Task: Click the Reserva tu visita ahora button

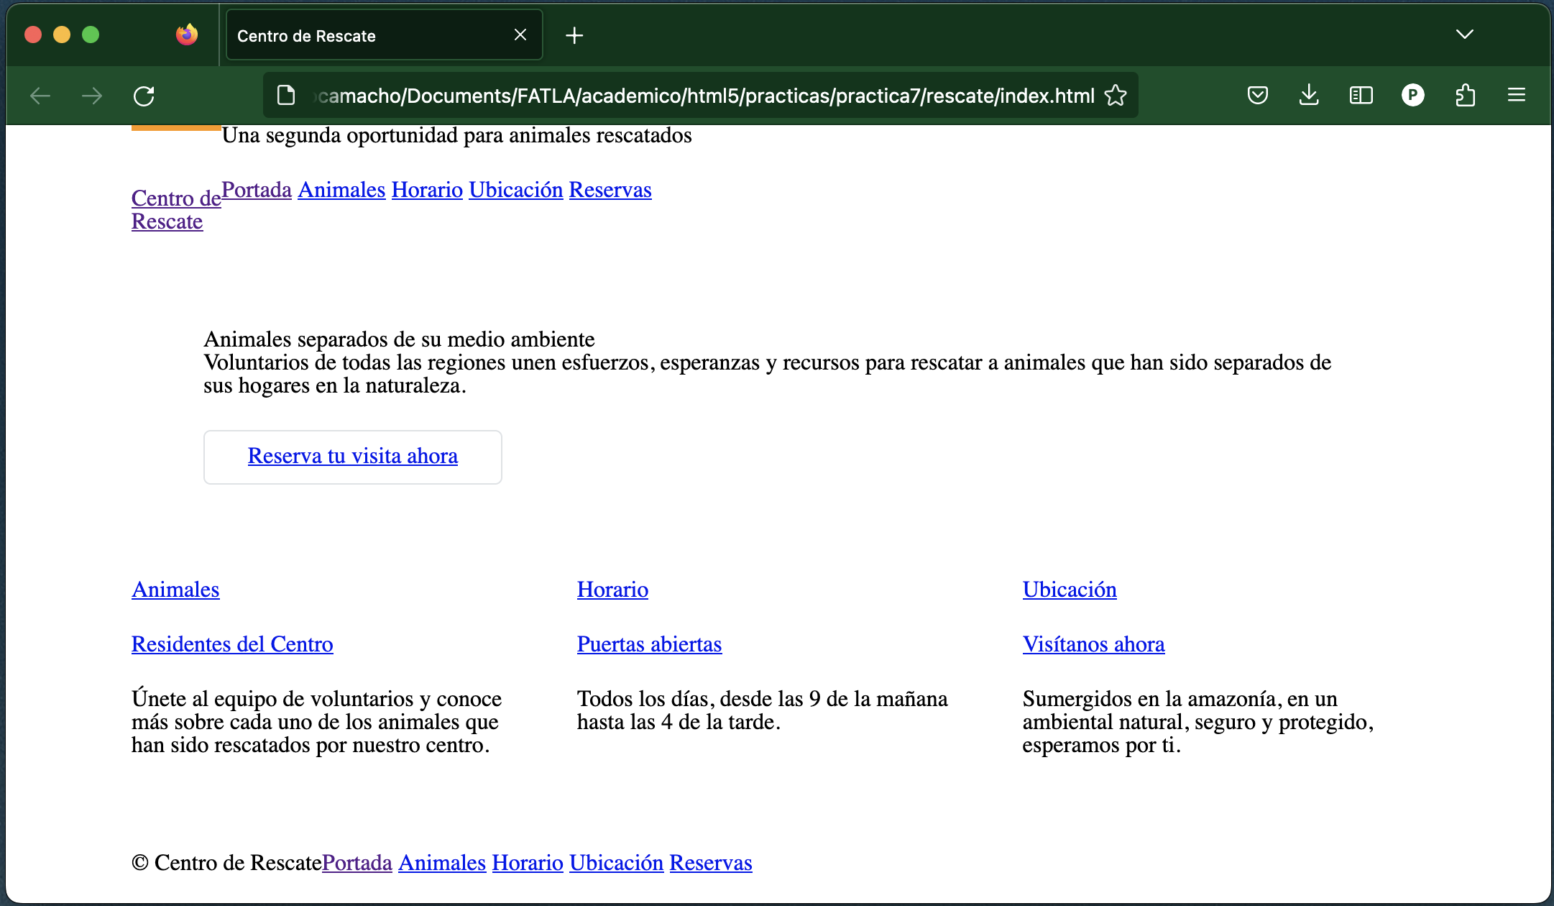Action: point(352,457)
